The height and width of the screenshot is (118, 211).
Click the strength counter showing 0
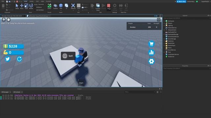click(x=14, y=52)
